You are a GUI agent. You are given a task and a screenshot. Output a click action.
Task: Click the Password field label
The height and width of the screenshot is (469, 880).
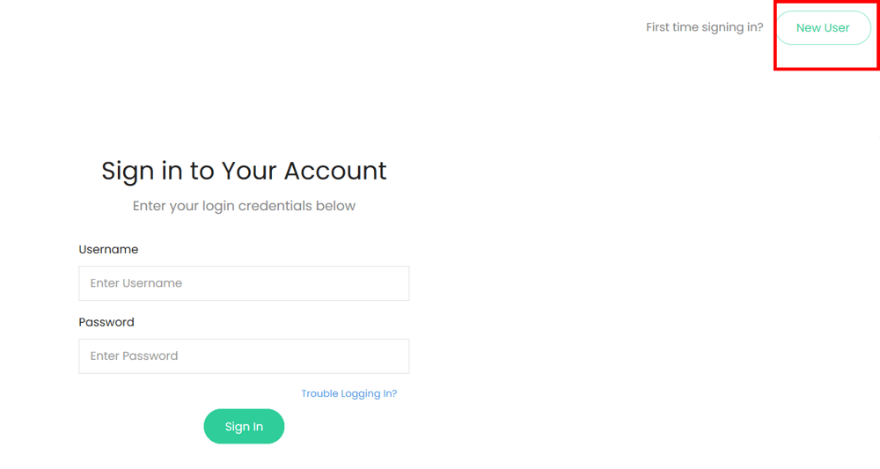coord(106,322)
